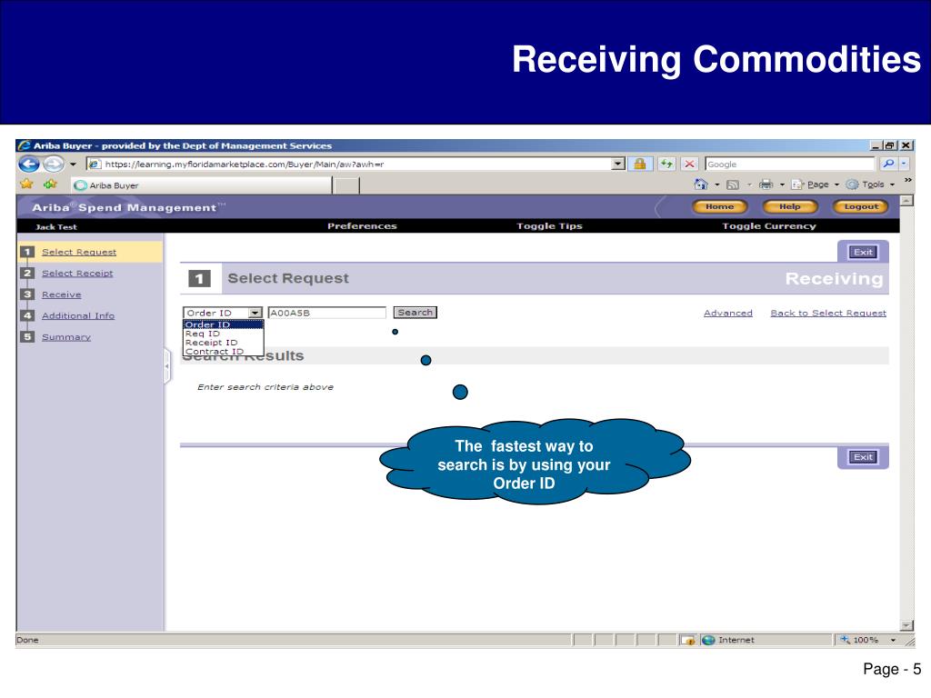Click the Print icon in the toolbar
Image resolution: width=931 pixels, height=698 pixels.
pos(766,184)
